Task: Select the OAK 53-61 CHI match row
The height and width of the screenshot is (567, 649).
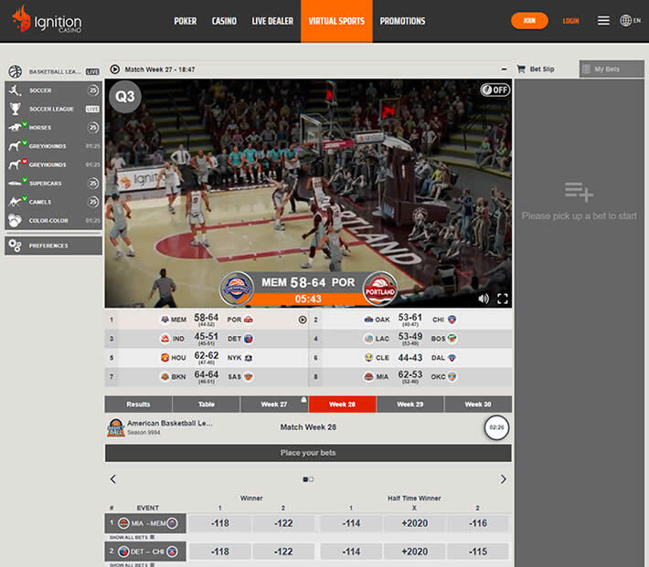Action: coord(410,320)
